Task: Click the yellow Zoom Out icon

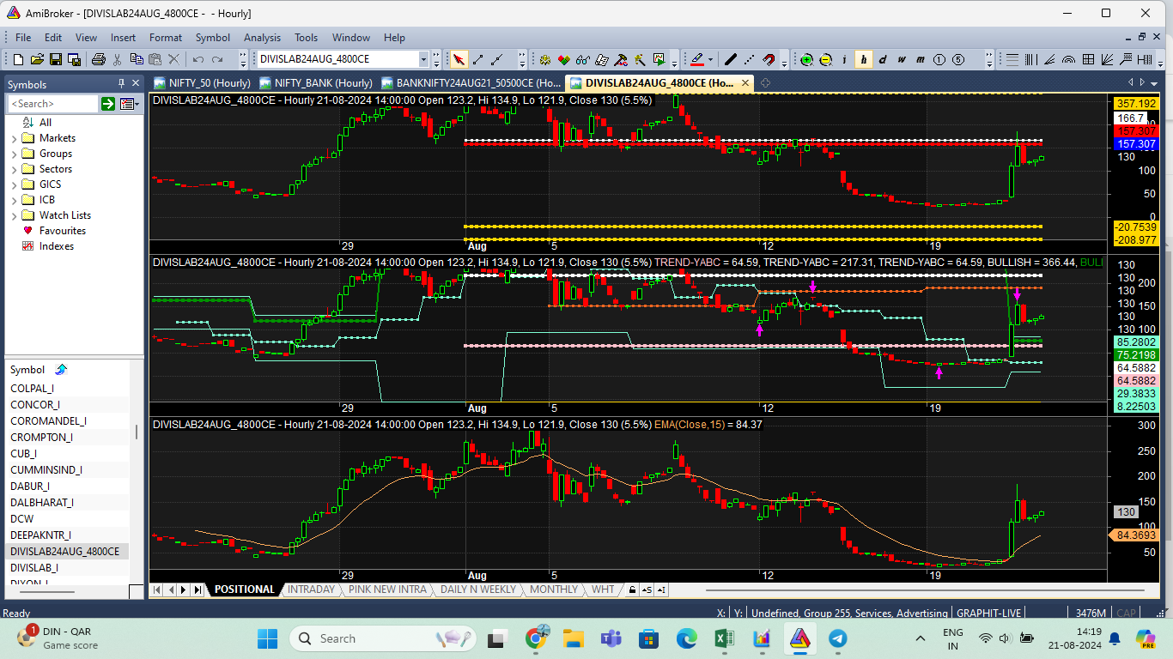Action: tap(825, 59)
